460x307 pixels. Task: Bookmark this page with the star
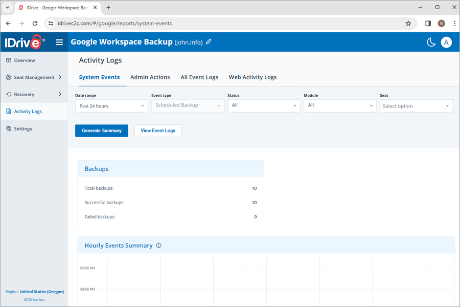[x=408, y=24]
